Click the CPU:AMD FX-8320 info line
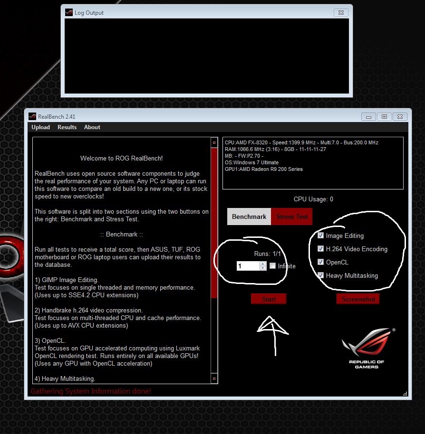 click(301, 142)
